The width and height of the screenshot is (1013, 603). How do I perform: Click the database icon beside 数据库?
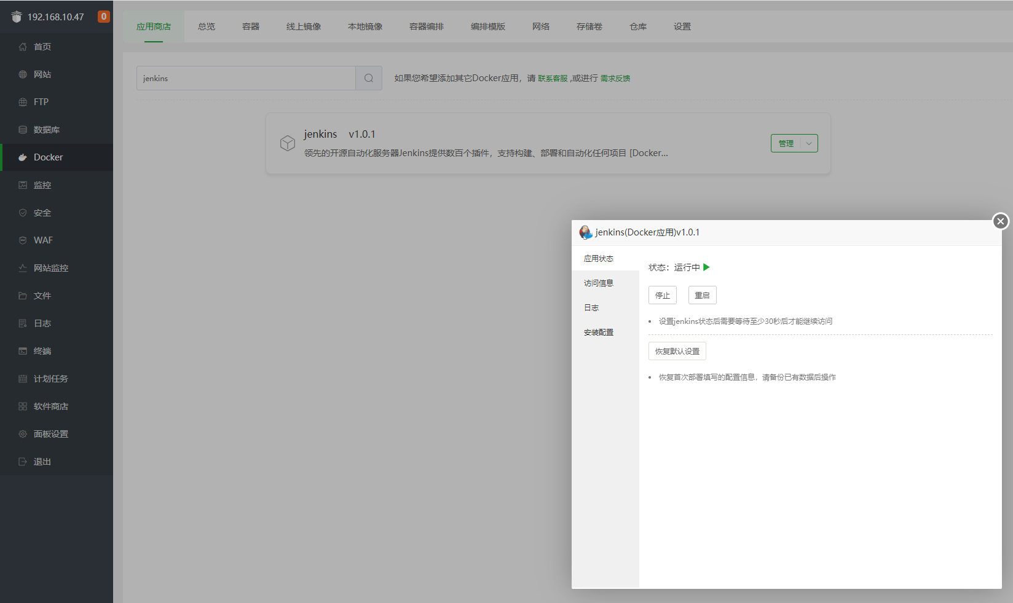pyautogui.click(x=23, y=130)
